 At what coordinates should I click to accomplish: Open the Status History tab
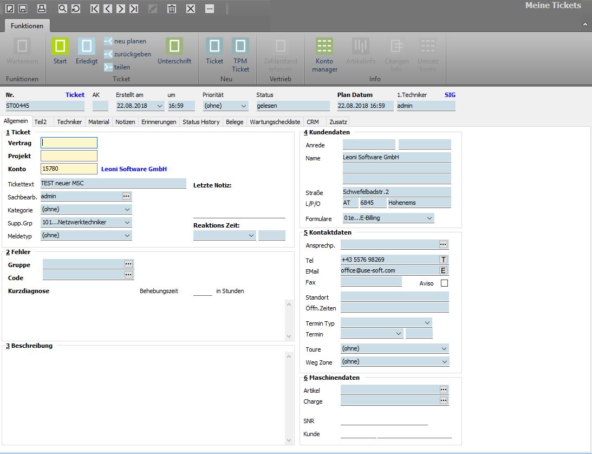pyautogui.click(x=201, y=121)
